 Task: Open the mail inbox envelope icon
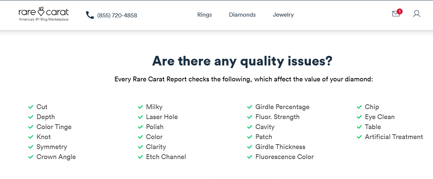(396, 14)
